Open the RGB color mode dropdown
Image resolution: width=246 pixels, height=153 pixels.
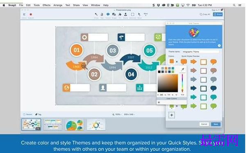pos(182,95)
